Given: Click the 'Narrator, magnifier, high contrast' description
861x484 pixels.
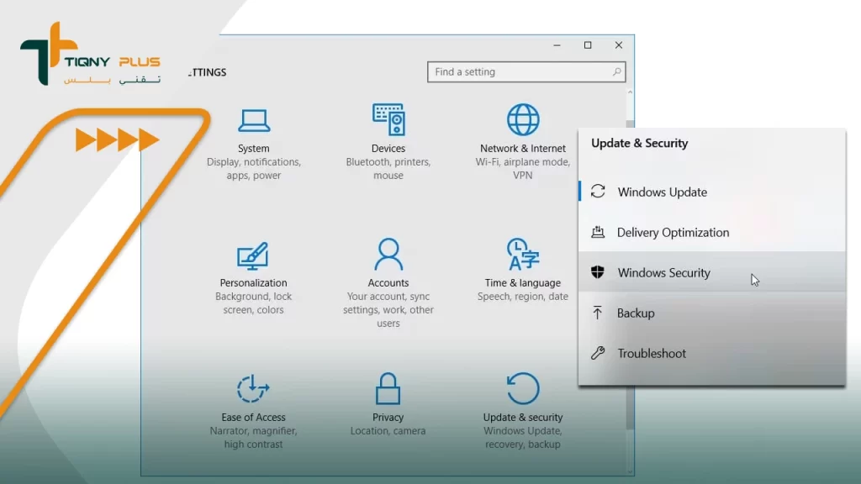Looking at the screenshot, I should (253, 437).
